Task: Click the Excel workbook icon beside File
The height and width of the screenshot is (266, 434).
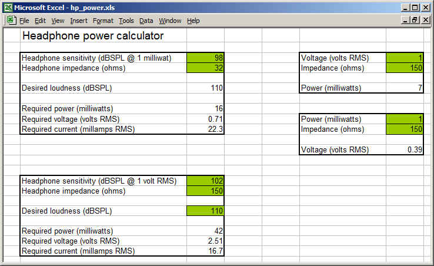Action: (x=11, y=21)
